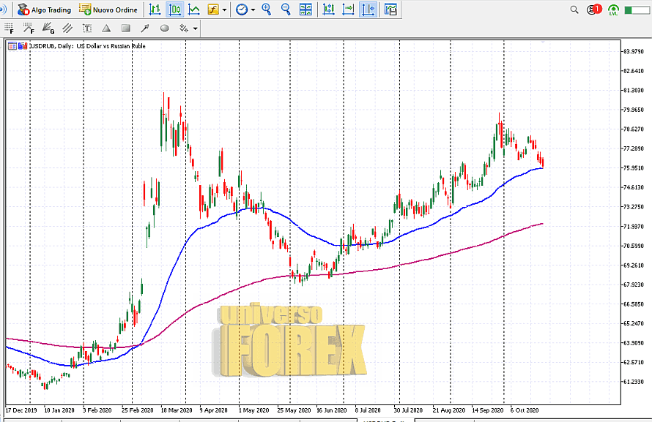Zoom in on the chart
Viewport: 652px width, 422px height.
(x=267, y=10)
